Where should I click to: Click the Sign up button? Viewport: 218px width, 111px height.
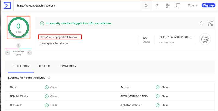click(208, 5)
